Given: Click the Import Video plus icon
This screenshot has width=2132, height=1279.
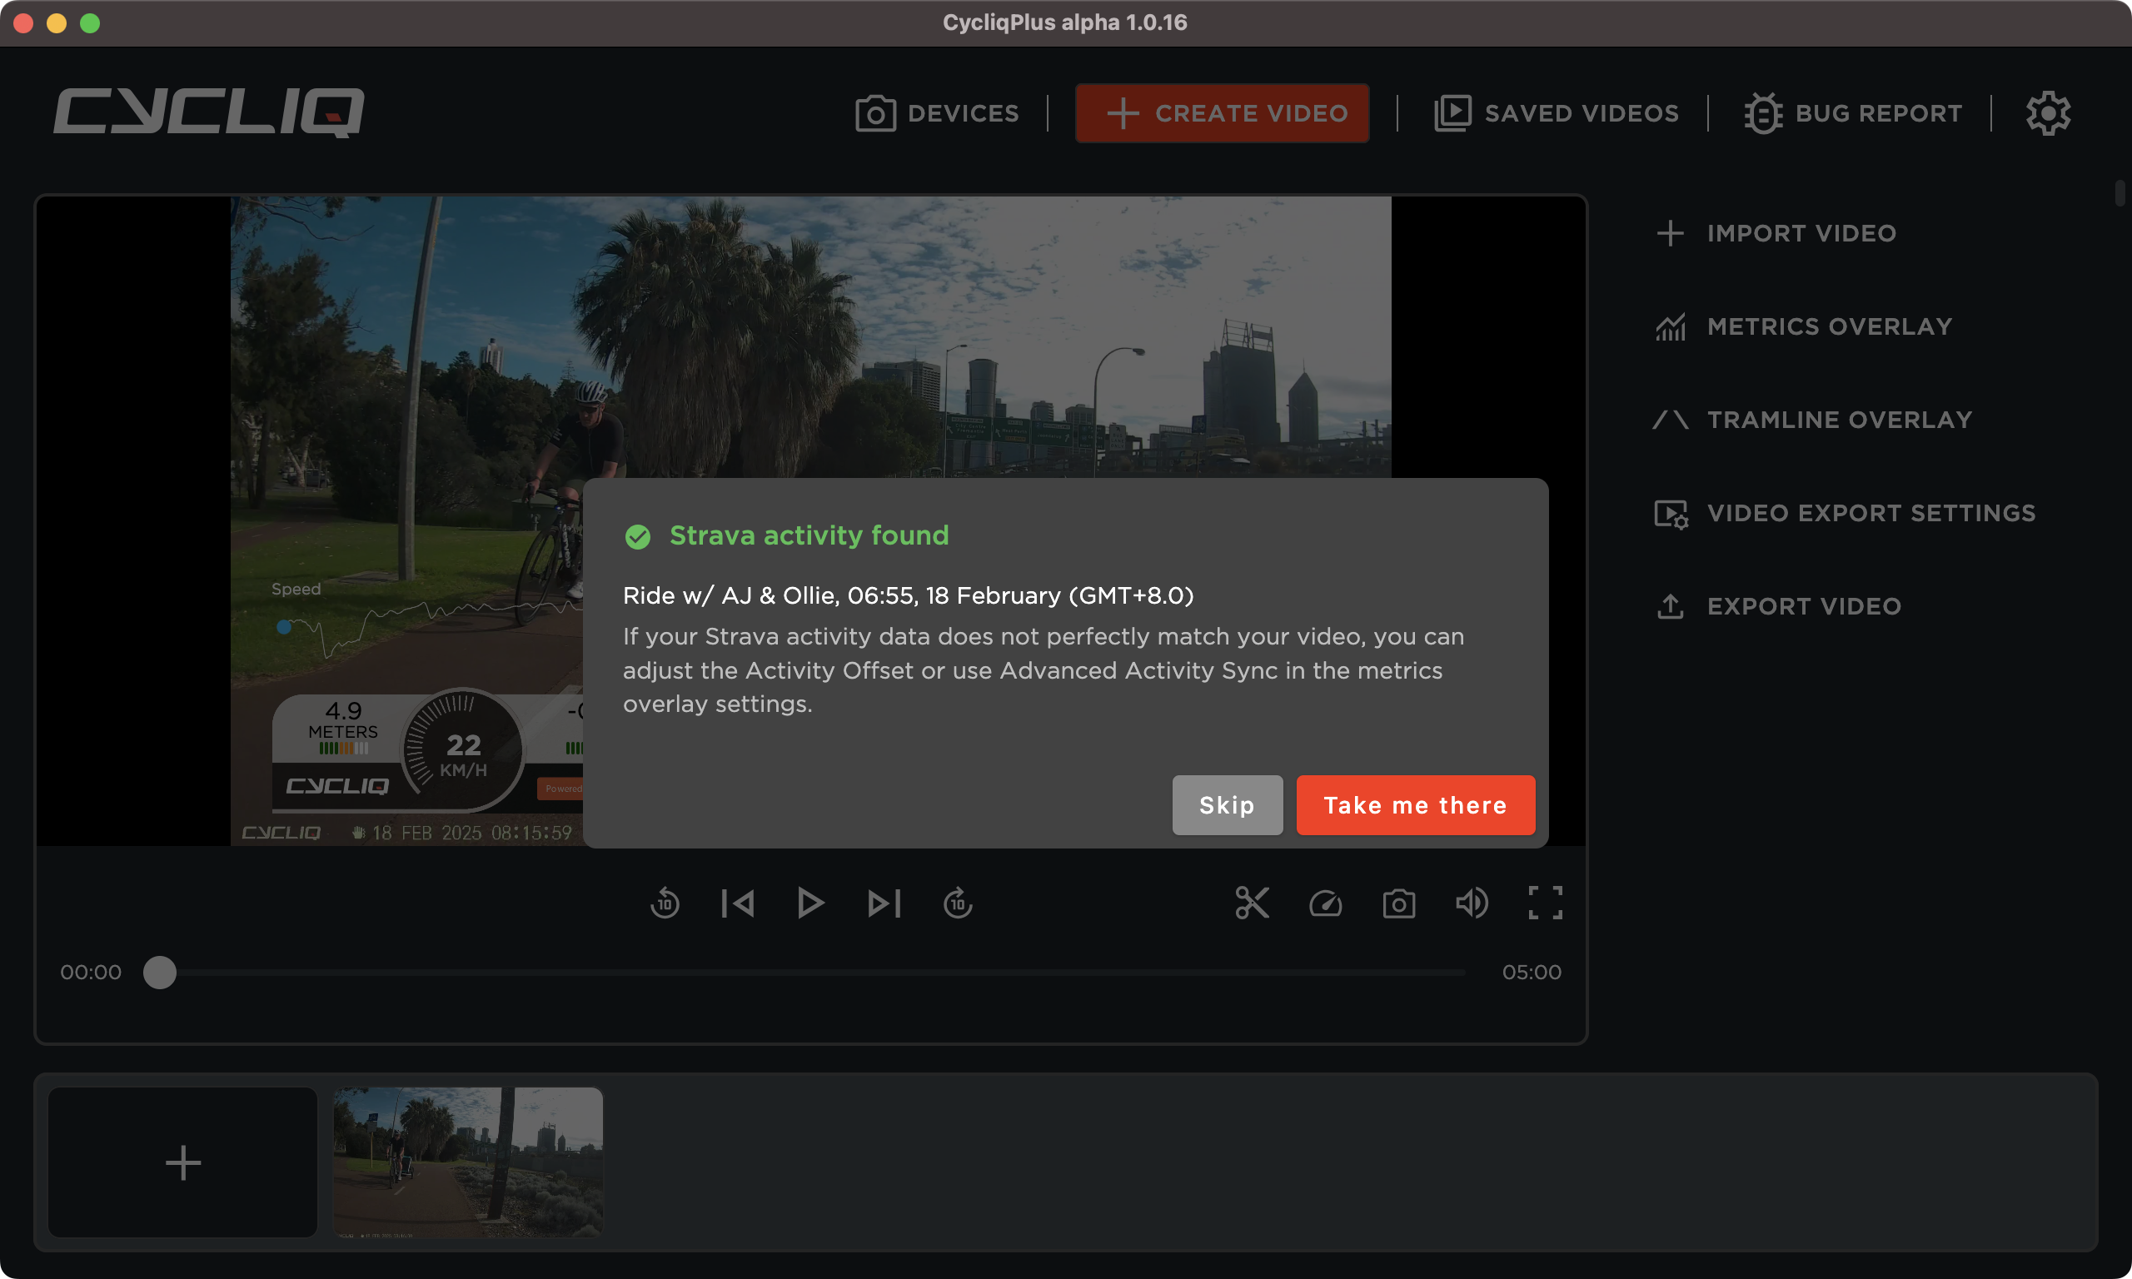Looking at the screenshot, I should pos(1670,232).
